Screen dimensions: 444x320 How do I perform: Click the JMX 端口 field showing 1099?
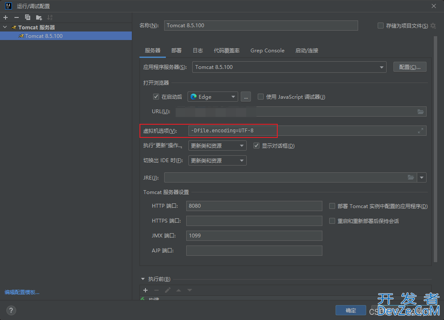click(254, 236)
